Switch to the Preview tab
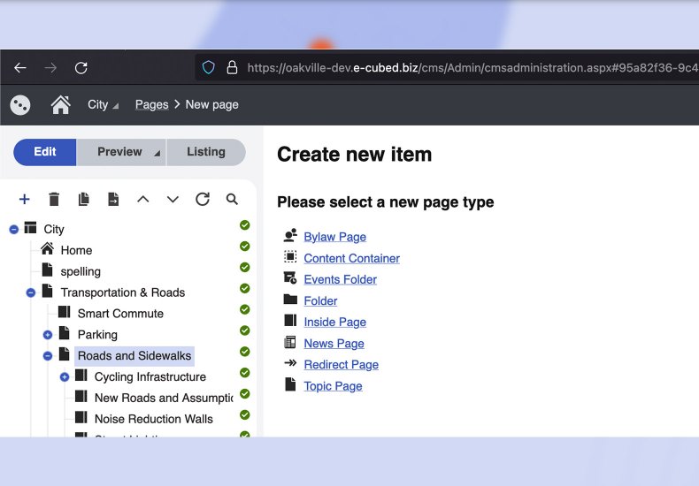Viewport: 699px width, 486px height. [x=120, y=152]
